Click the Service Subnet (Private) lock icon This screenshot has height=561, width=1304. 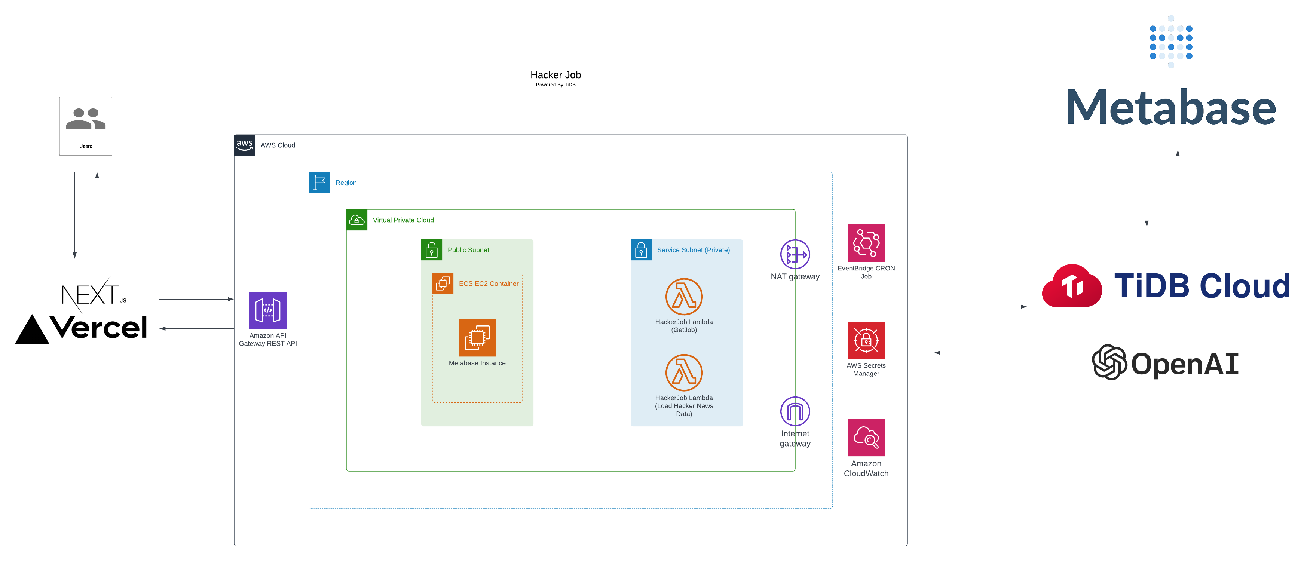[x=641, y=250]
